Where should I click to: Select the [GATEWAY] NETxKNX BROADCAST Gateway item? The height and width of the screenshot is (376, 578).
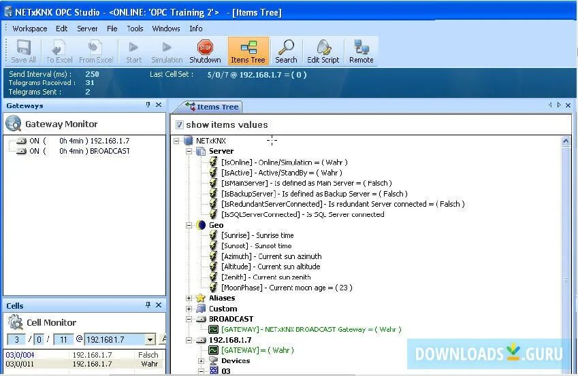point(310,329)
